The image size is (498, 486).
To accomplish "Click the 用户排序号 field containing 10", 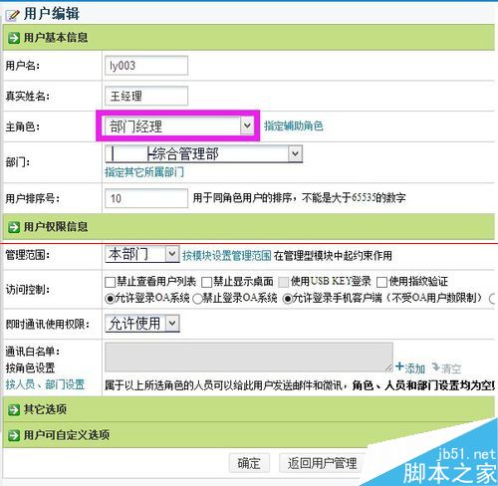I will (x=146, y=198).
